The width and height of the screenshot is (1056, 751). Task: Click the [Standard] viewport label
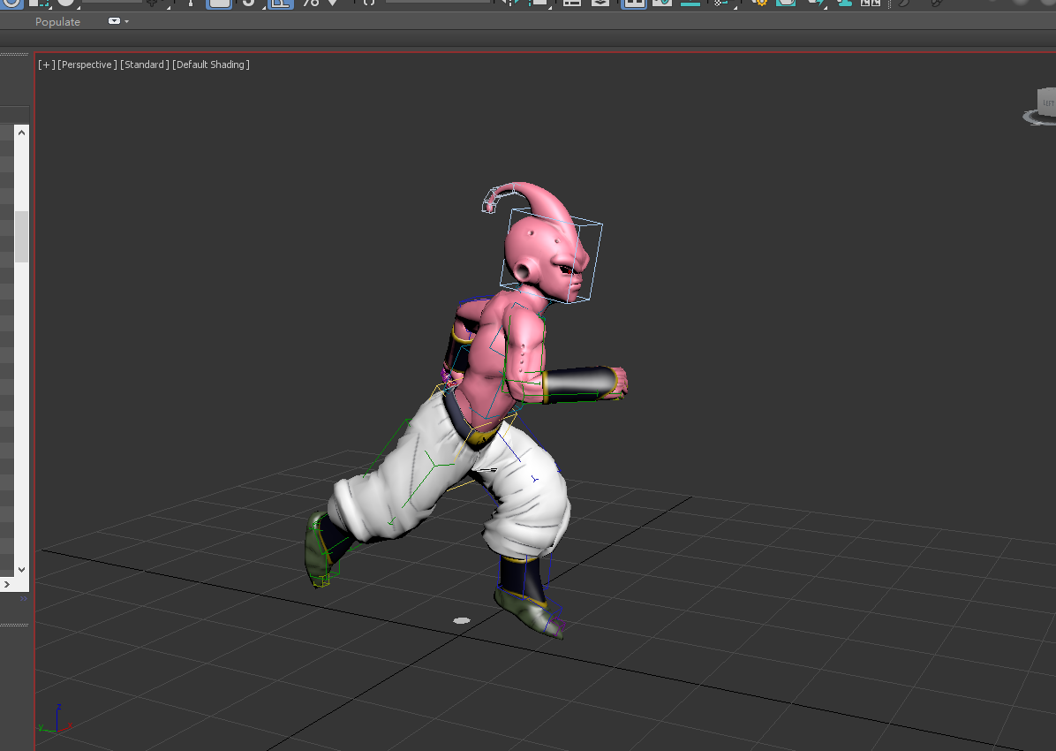[x=144, y=64]
